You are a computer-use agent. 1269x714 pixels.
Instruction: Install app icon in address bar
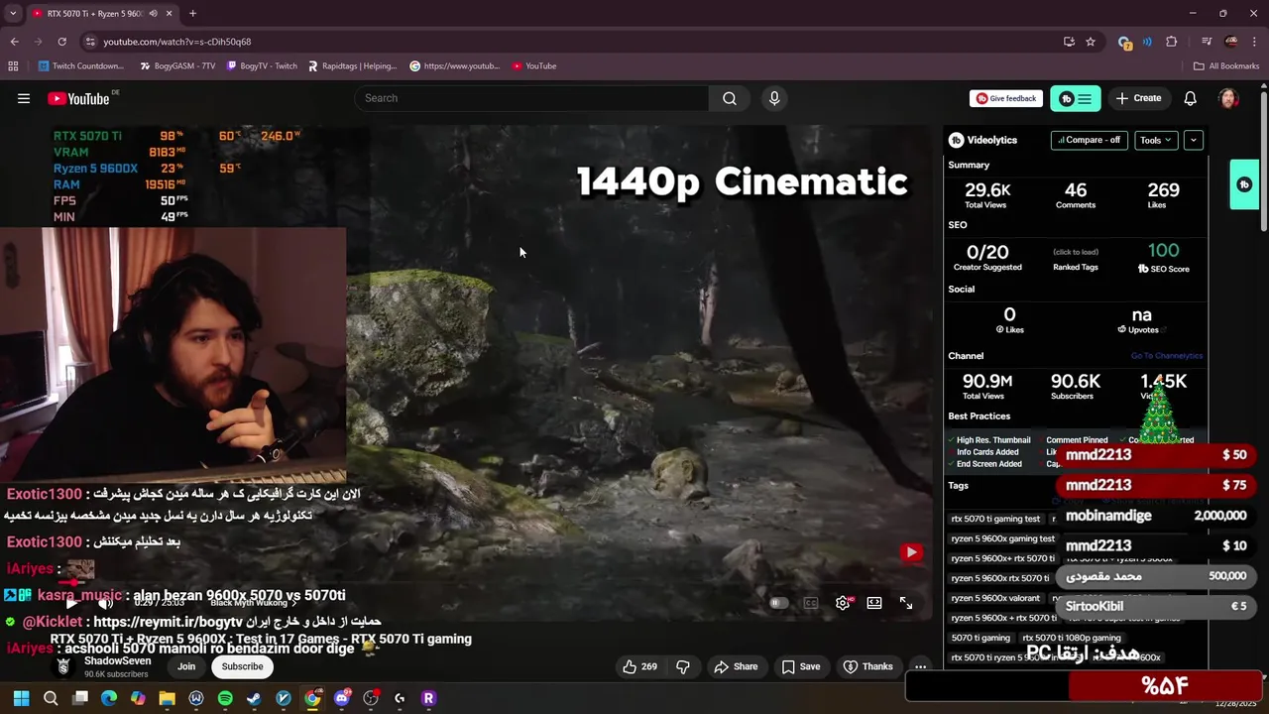tap(1069, 42)
